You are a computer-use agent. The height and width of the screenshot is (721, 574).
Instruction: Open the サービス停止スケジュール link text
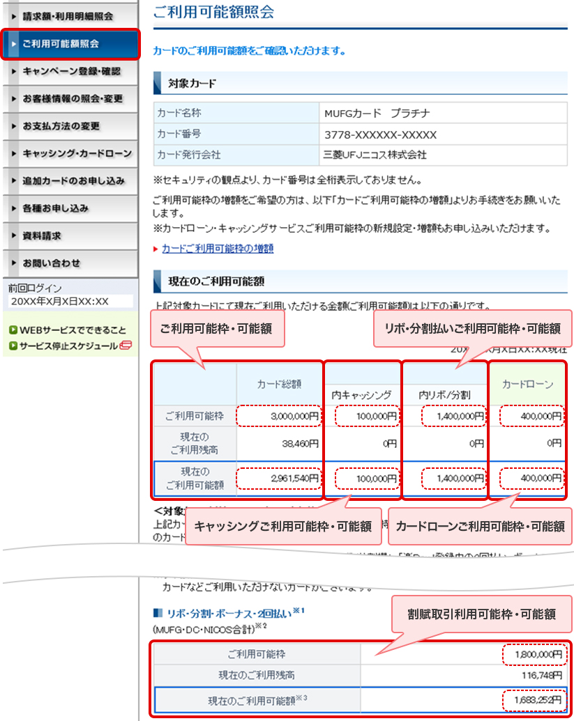pyautogui.click(x=68, y=346)
